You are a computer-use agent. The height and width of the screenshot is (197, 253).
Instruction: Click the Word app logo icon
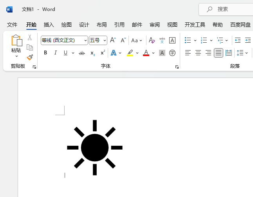(9, 9)
